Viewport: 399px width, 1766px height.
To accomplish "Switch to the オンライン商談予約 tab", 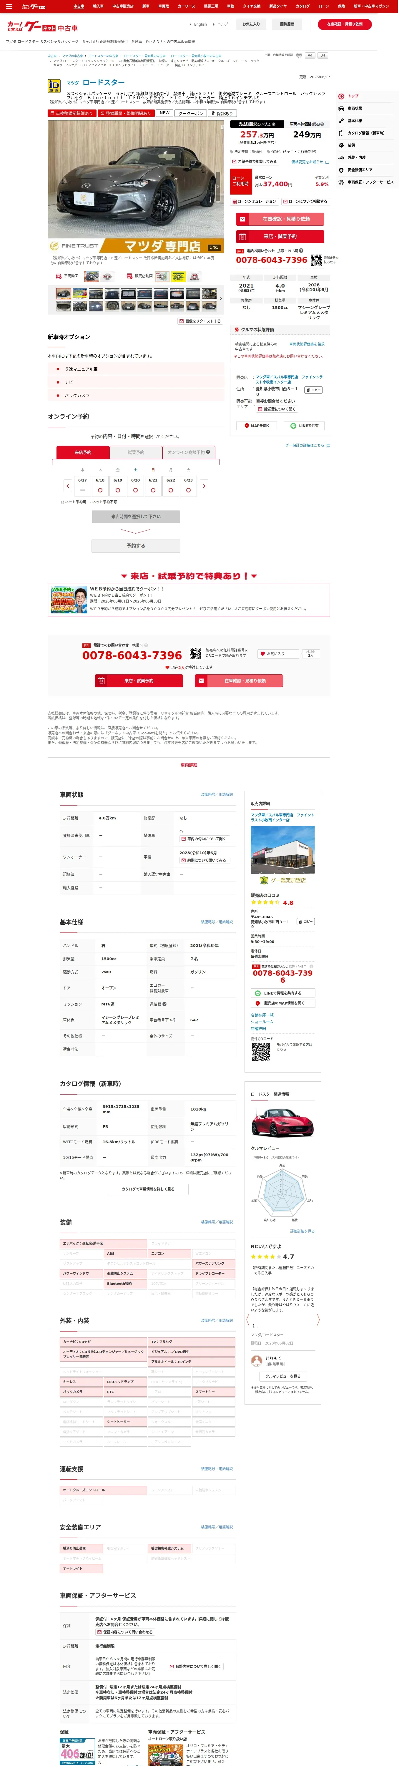I will click(x=189, y=452).
